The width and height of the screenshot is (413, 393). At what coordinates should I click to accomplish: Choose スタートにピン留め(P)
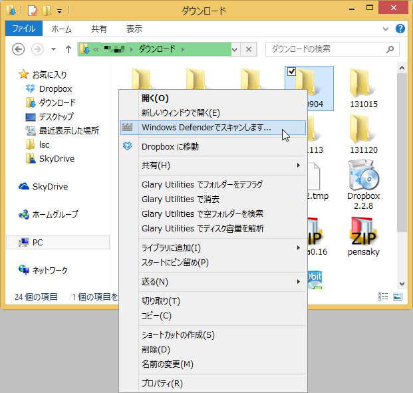[213, 263]
